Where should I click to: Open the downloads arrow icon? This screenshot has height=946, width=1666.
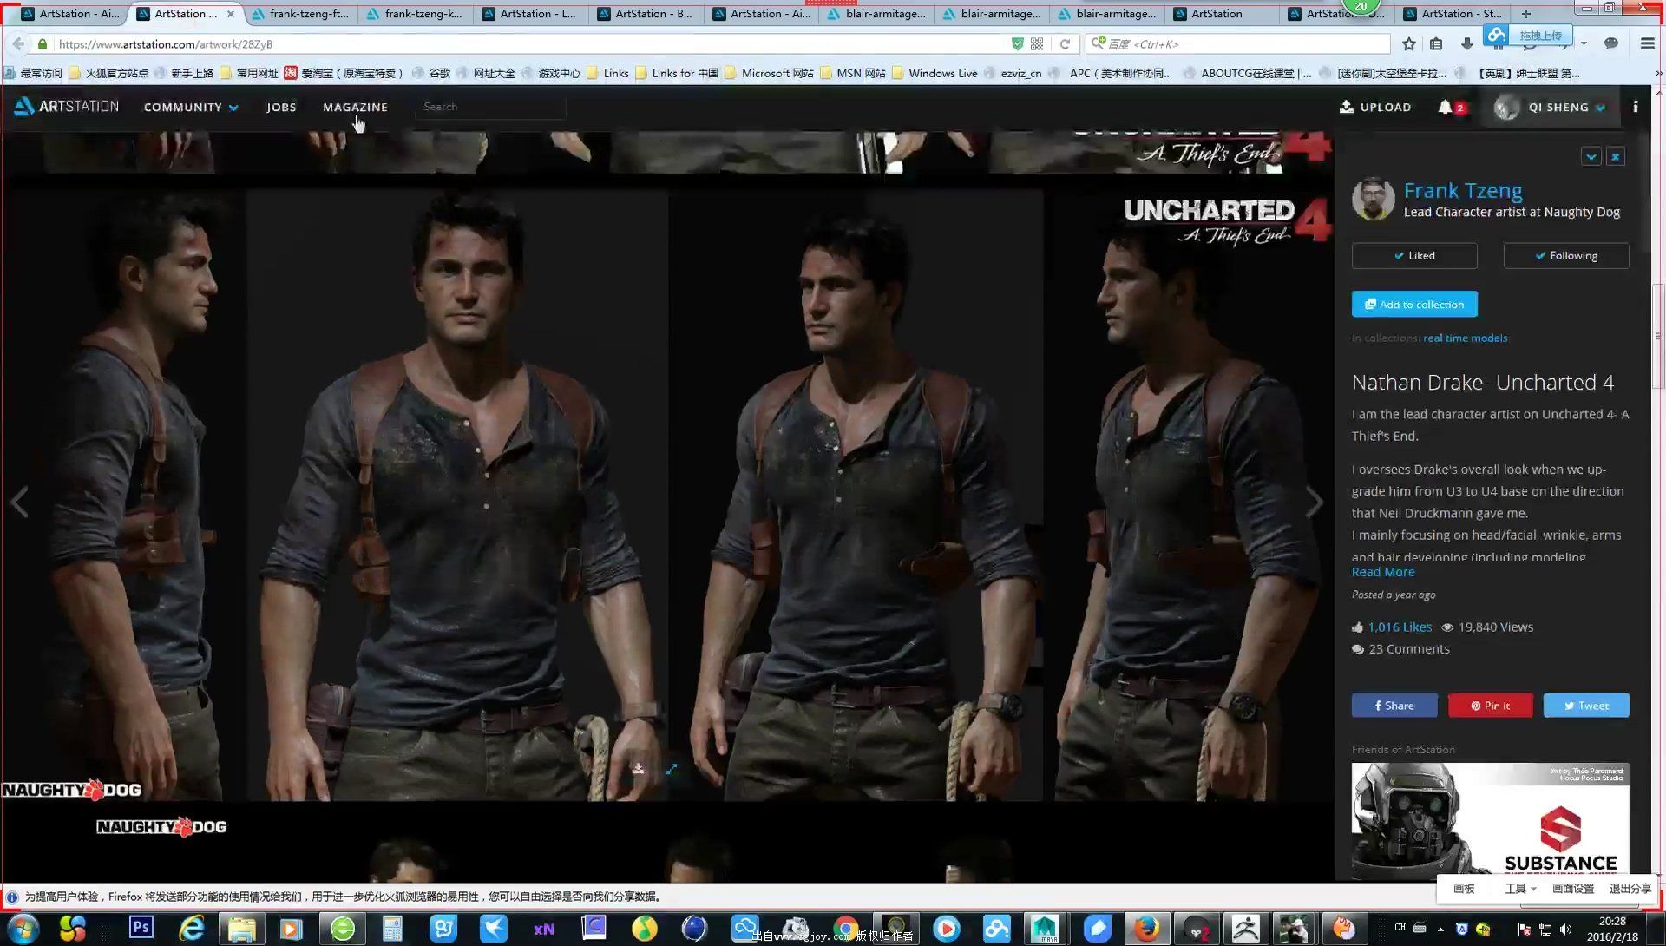pyautogui.click(x=1466, y=43)
